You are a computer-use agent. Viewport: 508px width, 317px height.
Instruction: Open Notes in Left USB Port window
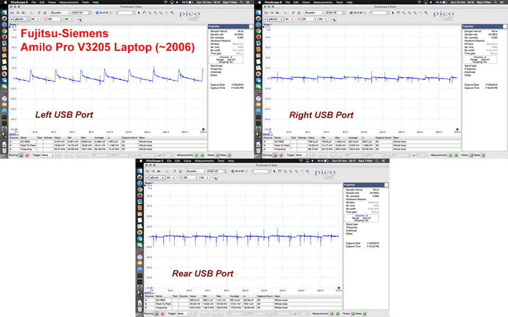pyautogui.click(x=229, y=155)
